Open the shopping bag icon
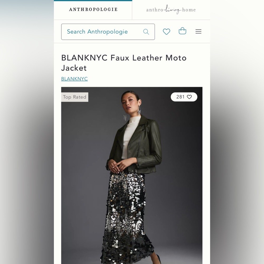The image size is (264, 264). [x=182, y=31]
